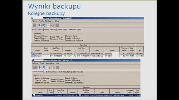Click the blue vertical-bar toolbar icon in lower window
Viewport: 179px width, 100px height.
coord(40,67)
